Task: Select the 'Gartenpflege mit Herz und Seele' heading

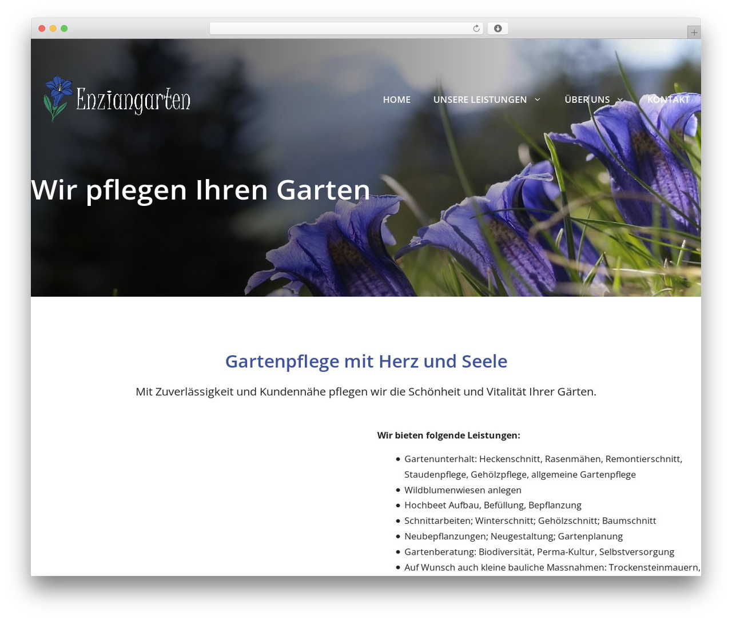Action: (x=366, y=361)
